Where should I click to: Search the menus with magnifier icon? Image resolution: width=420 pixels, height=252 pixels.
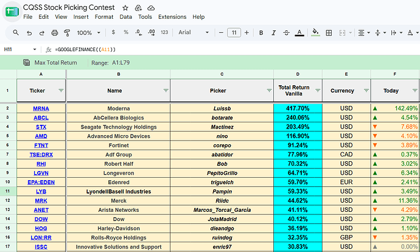pyautogui.click(x=16, y=33)
